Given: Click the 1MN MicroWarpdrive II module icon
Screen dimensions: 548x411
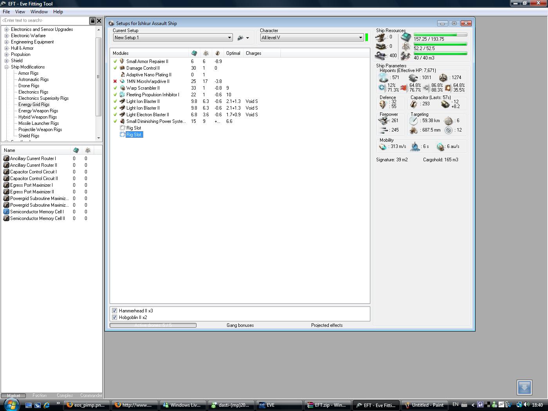Looking at the screenshot, I should [x=122, y=81].
